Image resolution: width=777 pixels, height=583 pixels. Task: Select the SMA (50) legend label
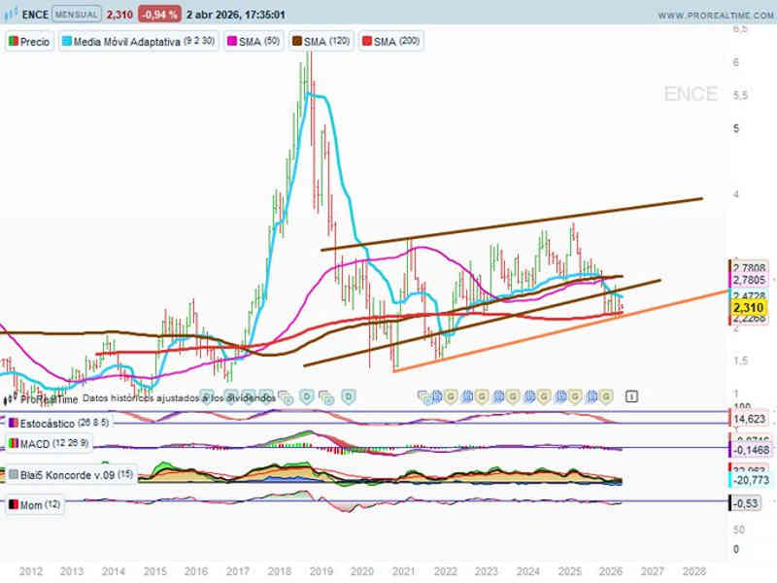click(257, 43)
